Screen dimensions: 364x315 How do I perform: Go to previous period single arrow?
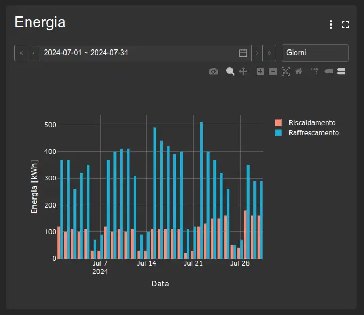[x=34, y=53]
